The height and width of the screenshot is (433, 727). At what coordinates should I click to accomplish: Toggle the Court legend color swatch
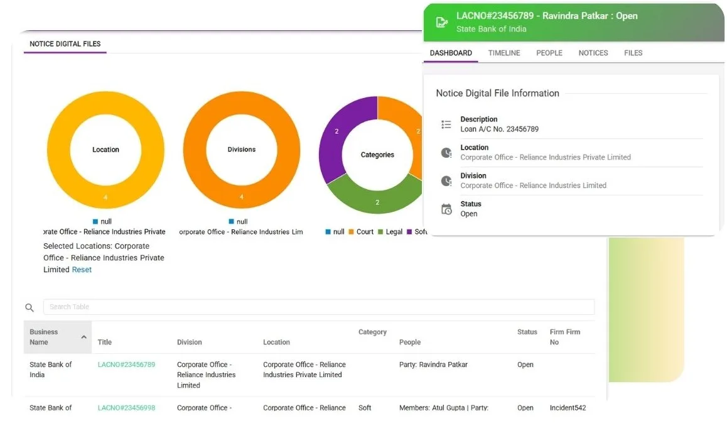pos(351,232)
